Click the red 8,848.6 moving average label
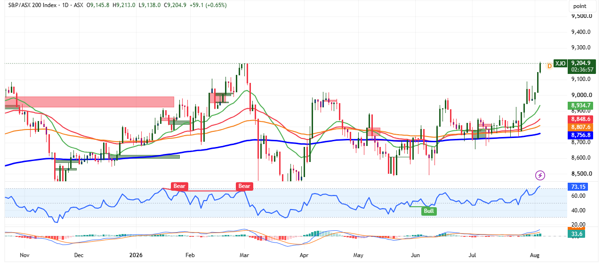 (x=580, y=120)
